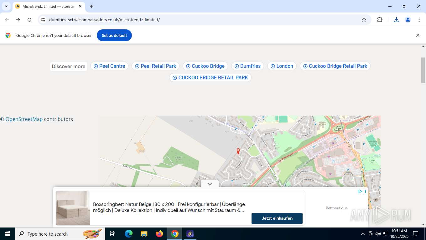Image resolution: width=426 pixels, height=240 pixels.
Task: Open the network status tray icon
Action: (386, 234)
